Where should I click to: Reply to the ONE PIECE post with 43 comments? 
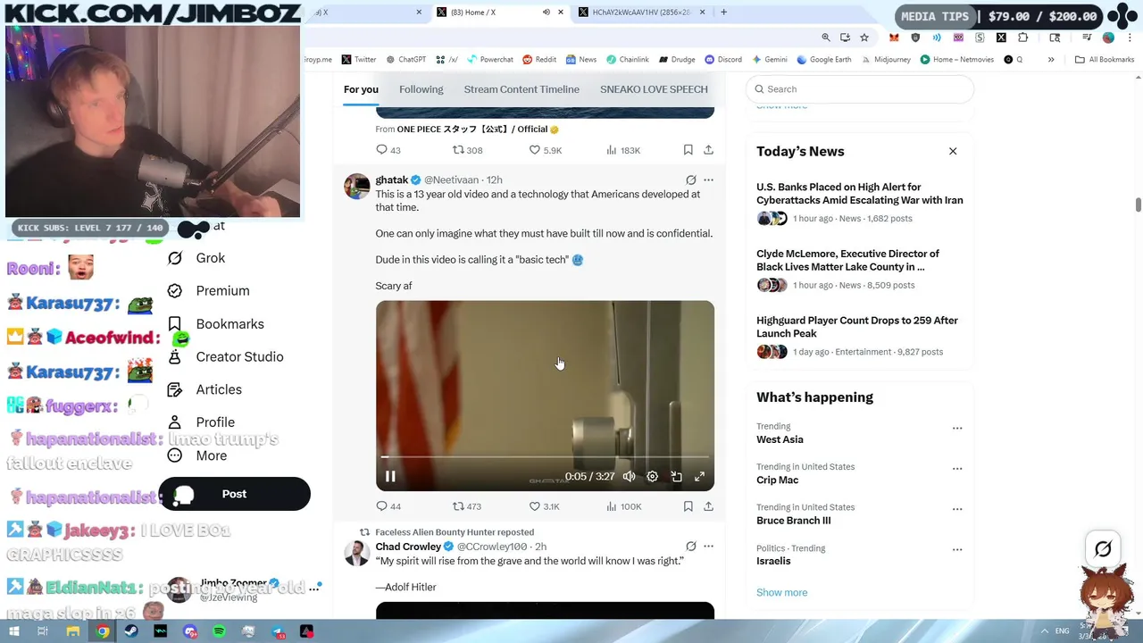tap(388, 150)
